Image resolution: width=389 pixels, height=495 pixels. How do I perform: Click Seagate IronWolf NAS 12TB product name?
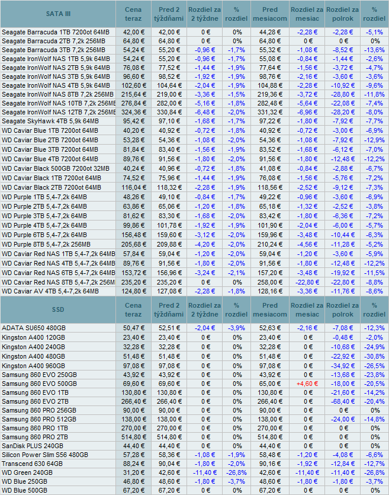point(59,112)
